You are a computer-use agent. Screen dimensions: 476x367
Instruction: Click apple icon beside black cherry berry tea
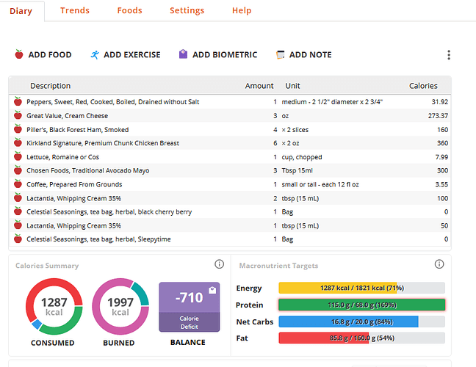[18, 211]
